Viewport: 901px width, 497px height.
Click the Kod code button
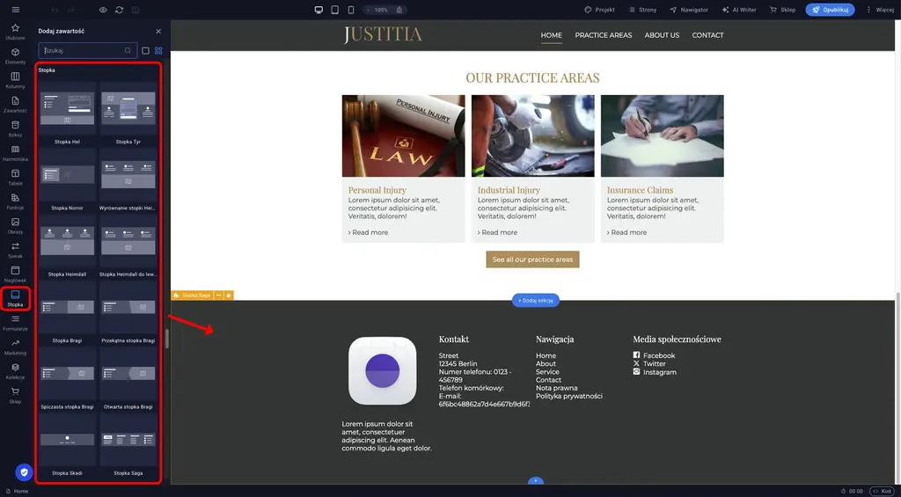click(883, 491)
